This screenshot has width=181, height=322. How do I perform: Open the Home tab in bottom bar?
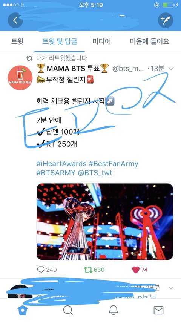(x=23, y=310)
